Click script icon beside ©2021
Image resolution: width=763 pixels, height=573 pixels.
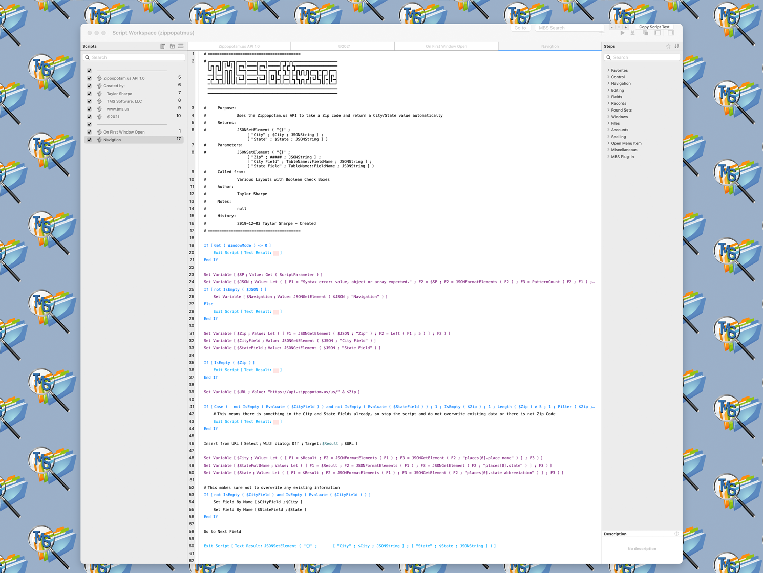pos(99,117)
